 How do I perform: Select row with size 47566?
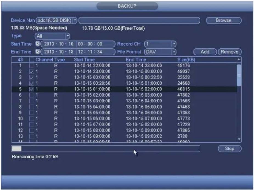point(124,101)
